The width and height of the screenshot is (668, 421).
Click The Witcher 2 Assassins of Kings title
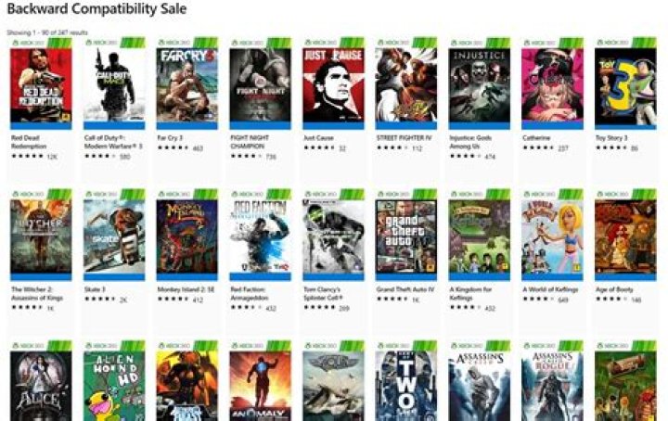pyautogui.click(x=37, y=293)
